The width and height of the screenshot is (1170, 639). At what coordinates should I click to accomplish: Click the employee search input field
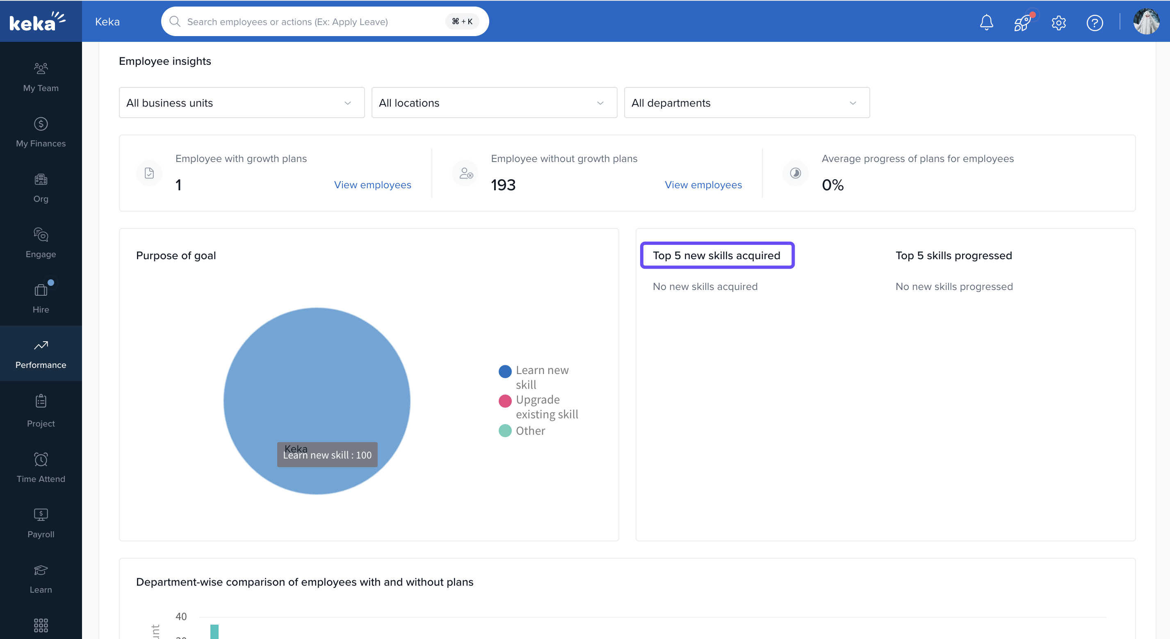313,22
